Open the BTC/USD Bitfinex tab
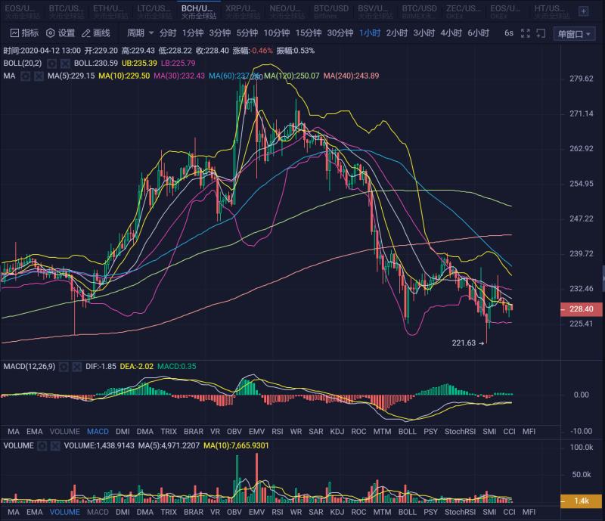This screenshot has height=521, width=605. [330, 11]
